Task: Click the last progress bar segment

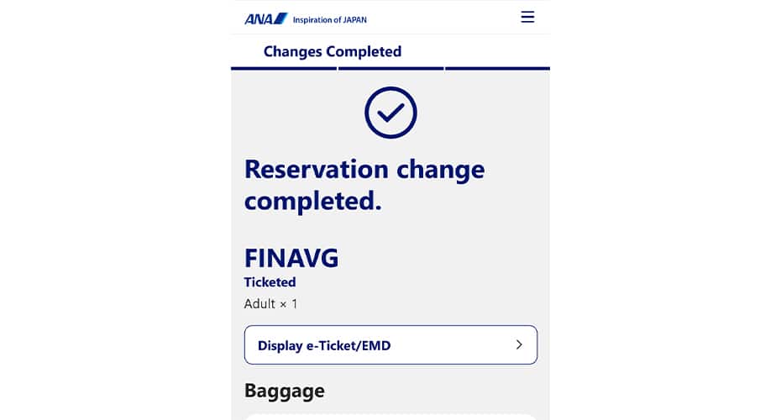Action: pos(497,68)
